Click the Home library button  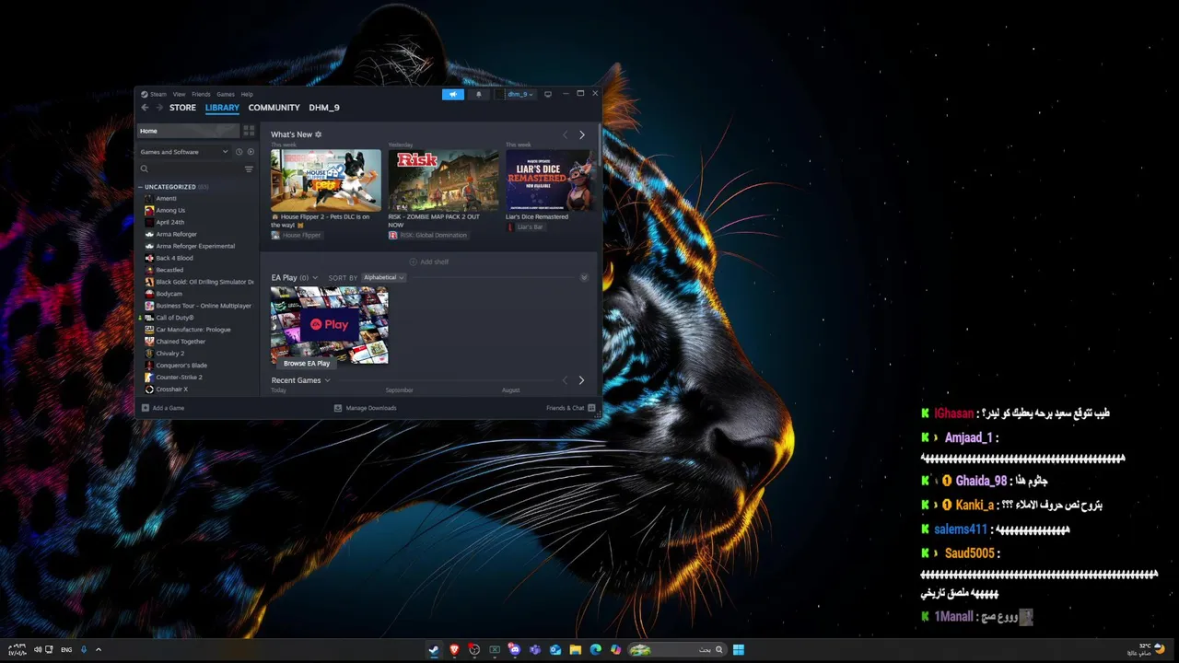pyautogui.click(x=189, y=131)
